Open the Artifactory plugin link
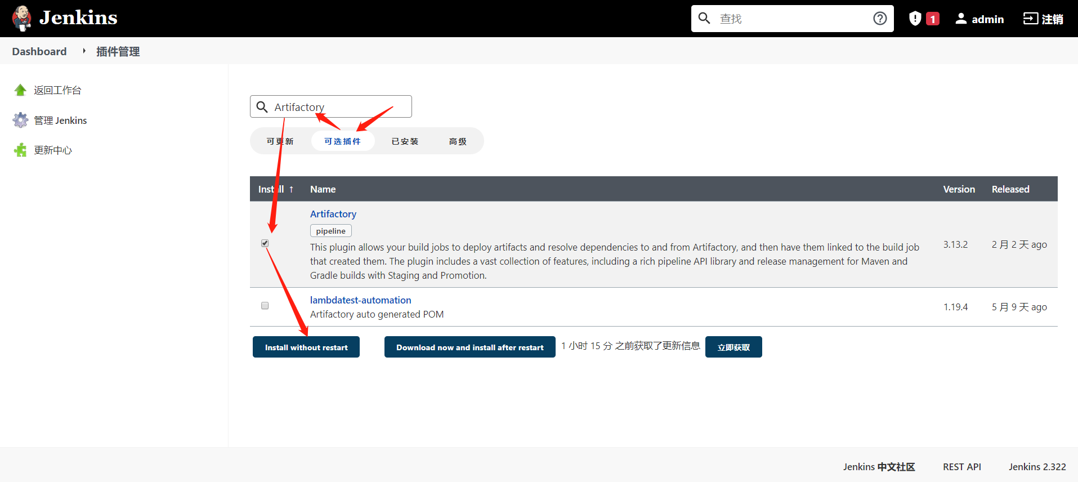The image size is (1078, 482). (333, 214)
